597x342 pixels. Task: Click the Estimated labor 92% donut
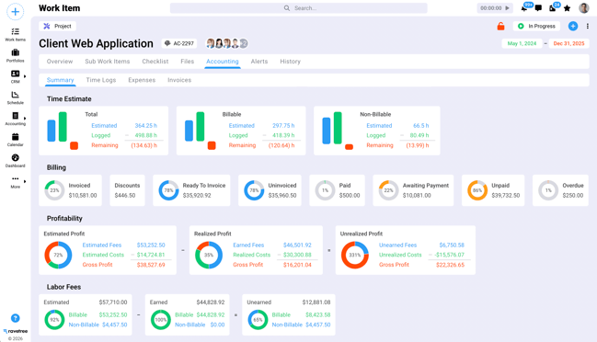[54, 320]
